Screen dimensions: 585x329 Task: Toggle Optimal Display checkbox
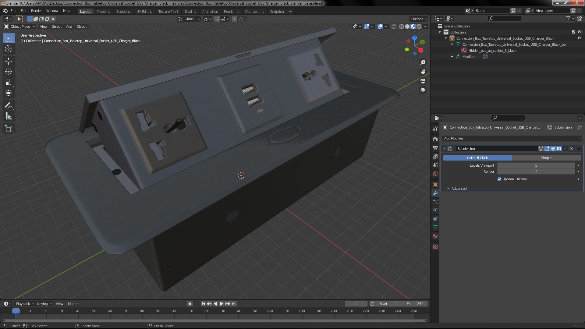[x=499, y=179]
